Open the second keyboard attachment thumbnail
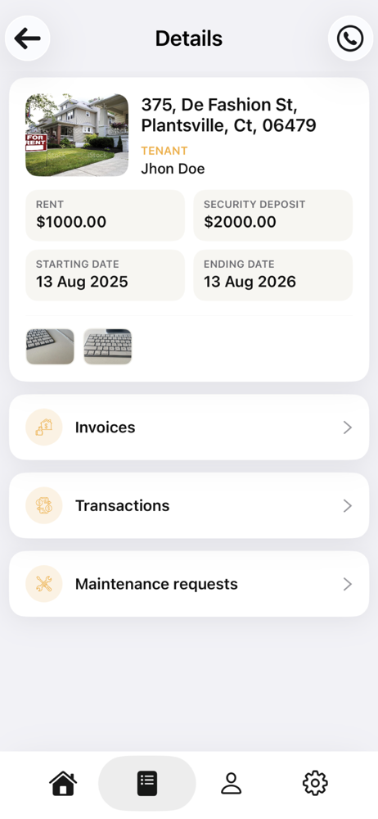 pyautogui.click(x=107, y=346)
